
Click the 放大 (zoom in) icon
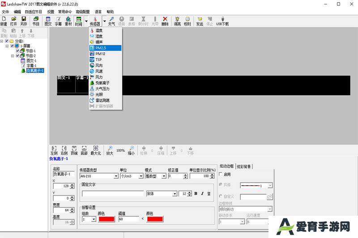(x=110, y=150)
